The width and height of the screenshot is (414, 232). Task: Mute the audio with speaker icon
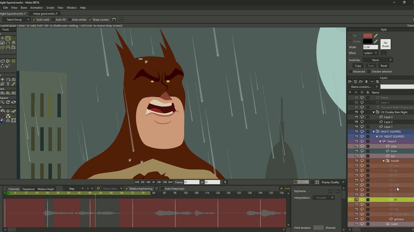point(225,182)
